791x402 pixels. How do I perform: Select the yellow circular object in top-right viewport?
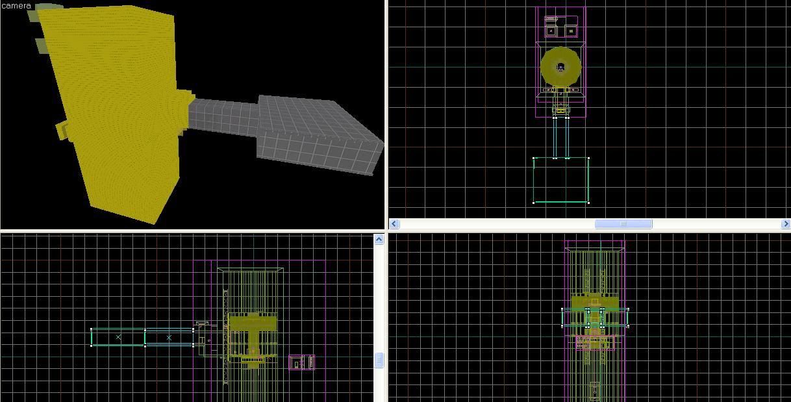pos(560,66)
